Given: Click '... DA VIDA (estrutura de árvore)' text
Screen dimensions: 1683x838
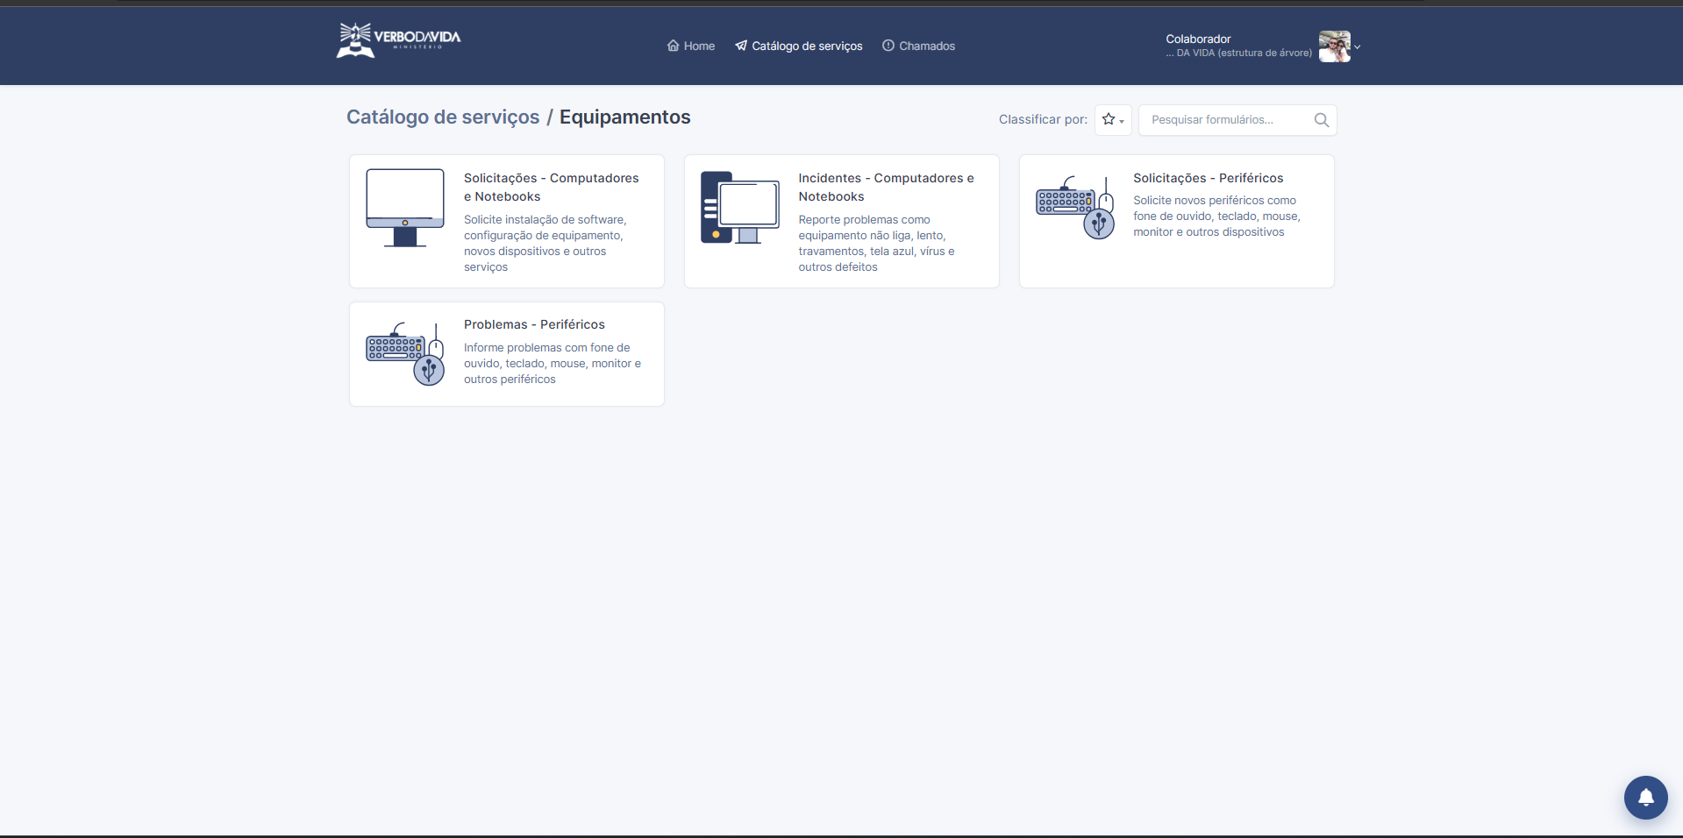Looking at the screenshot, I should coord(1238,53).
